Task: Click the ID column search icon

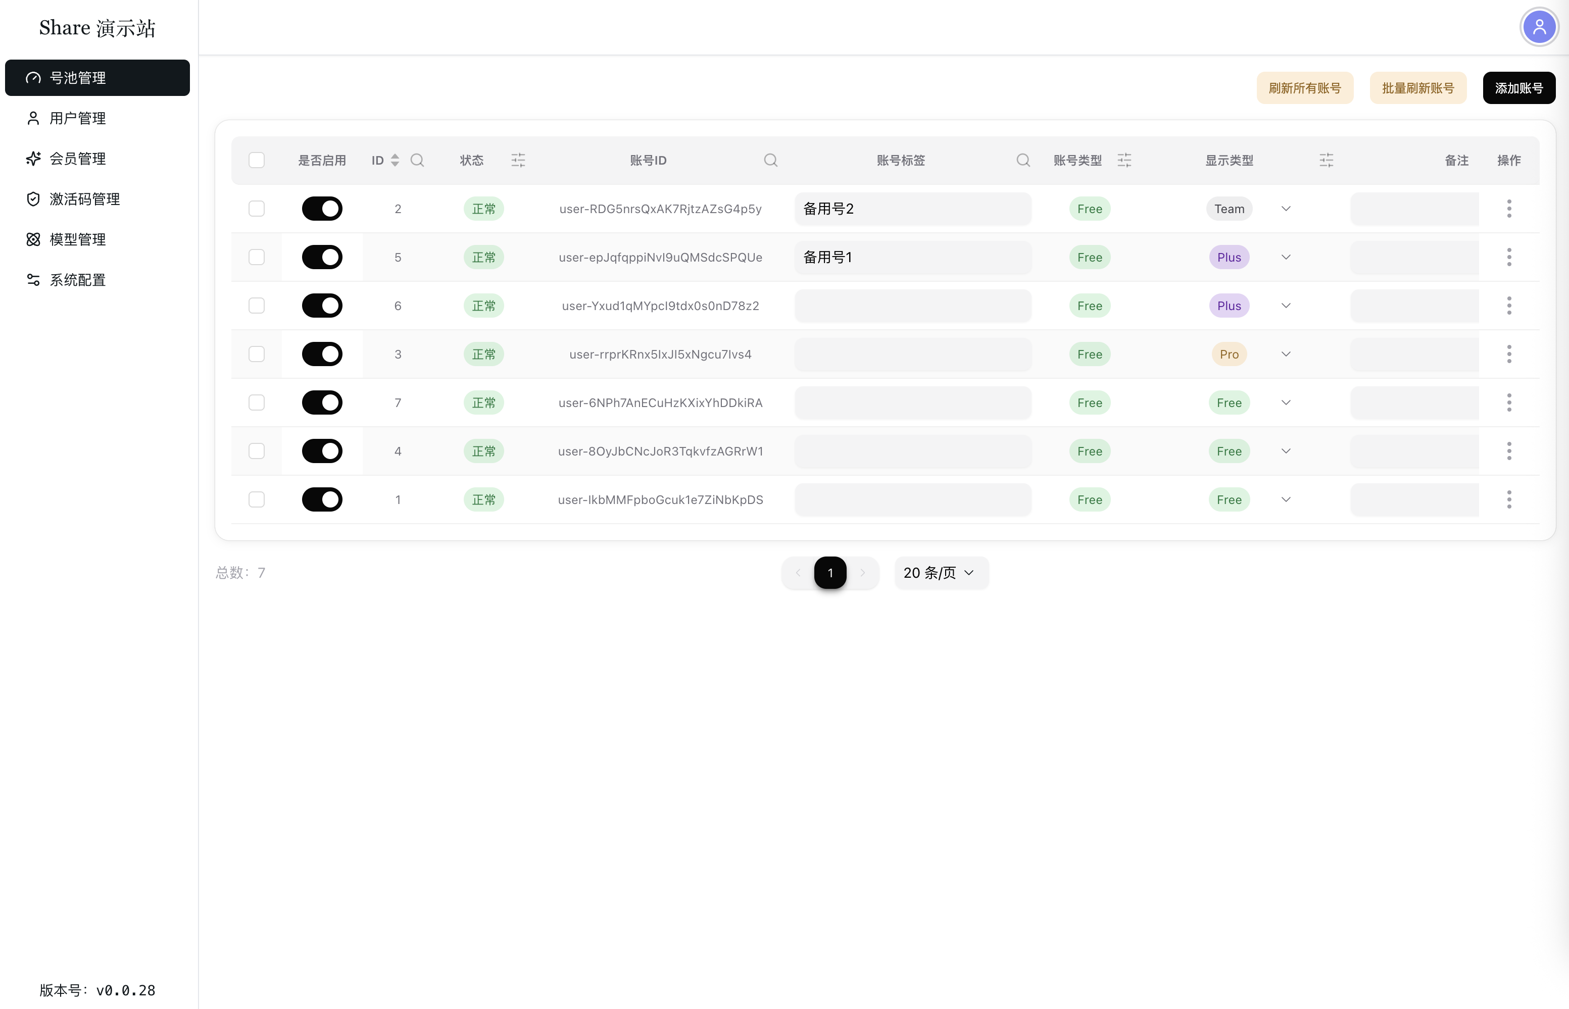Action: pos(417,160)
